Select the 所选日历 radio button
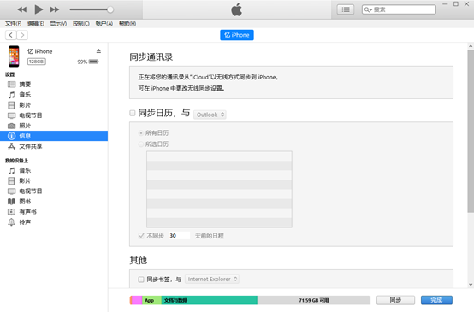The width and height of the screenshot is (474, 312). (x=141, y=144)
